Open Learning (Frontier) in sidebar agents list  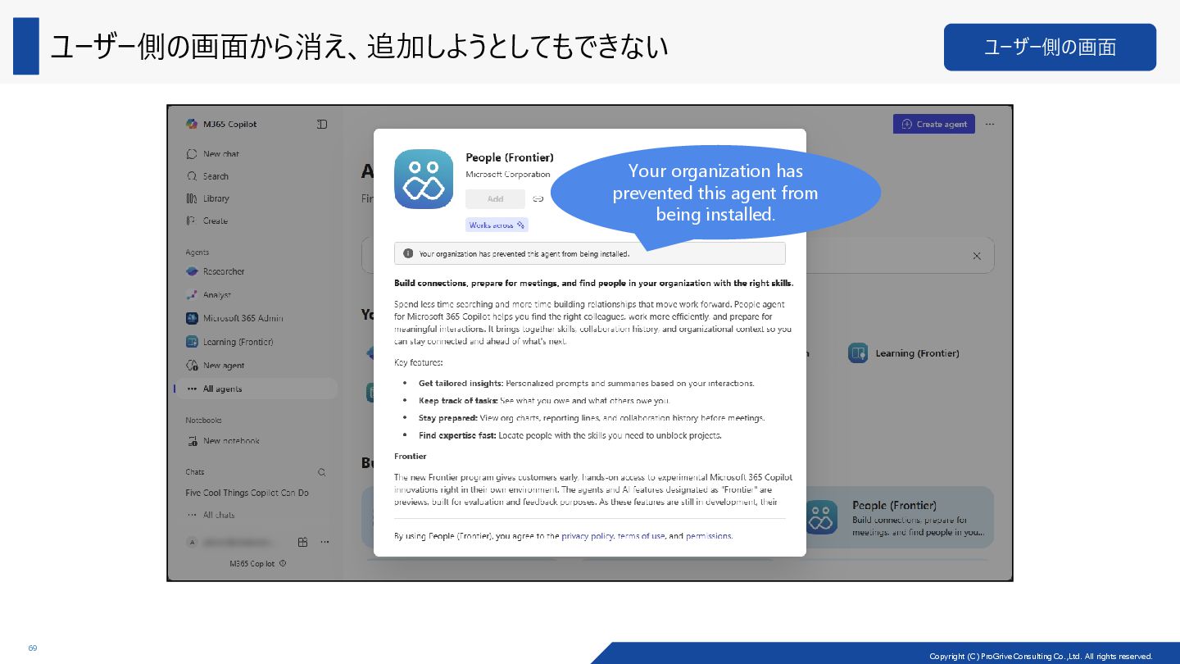coord(229,342)
